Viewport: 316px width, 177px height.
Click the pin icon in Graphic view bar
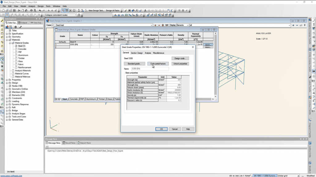point(305,25)
